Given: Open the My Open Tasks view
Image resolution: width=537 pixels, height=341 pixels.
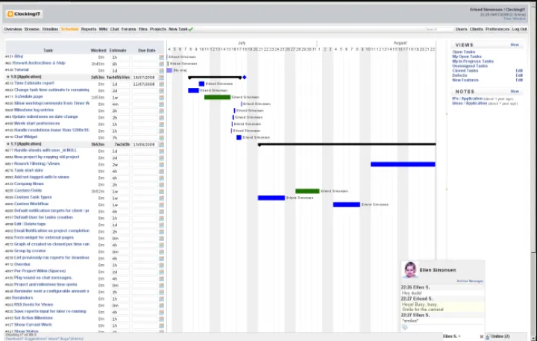Looking at the screenshot, I should [x=467, y=57].
